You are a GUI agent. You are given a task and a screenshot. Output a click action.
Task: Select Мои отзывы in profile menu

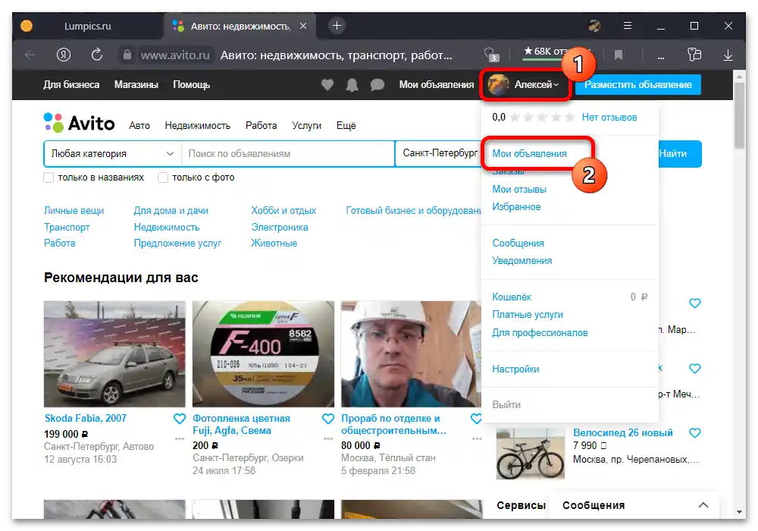pyautogui.click(x=519, y=189)
